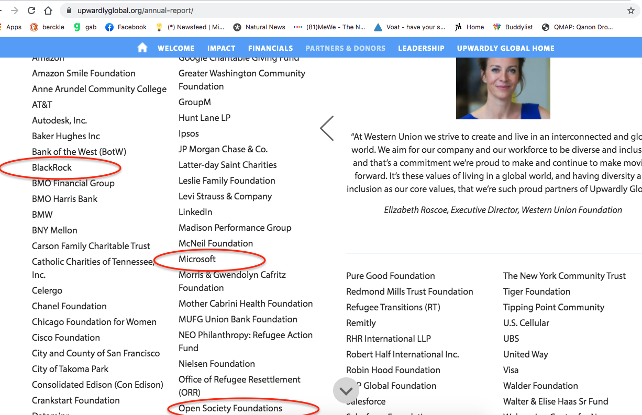Click "Tiger Foundation"
Image resolution: width=642 pixels, height=415 pixels.
pyautogui.click(x=537, y=291)
